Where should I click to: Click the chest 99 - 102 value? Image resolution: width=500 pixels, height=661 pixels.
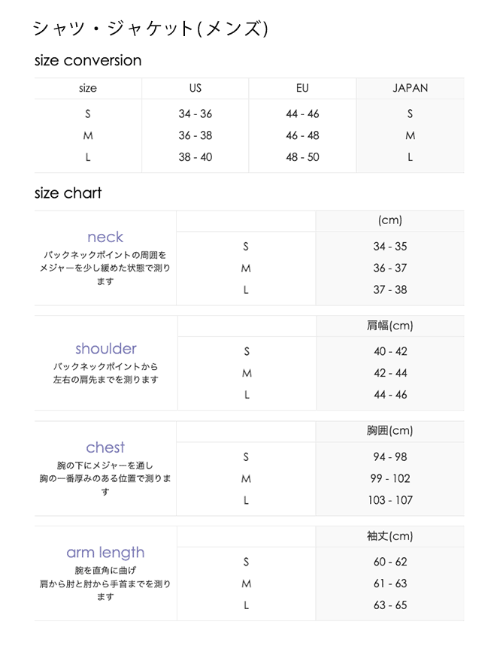point(390,478)
